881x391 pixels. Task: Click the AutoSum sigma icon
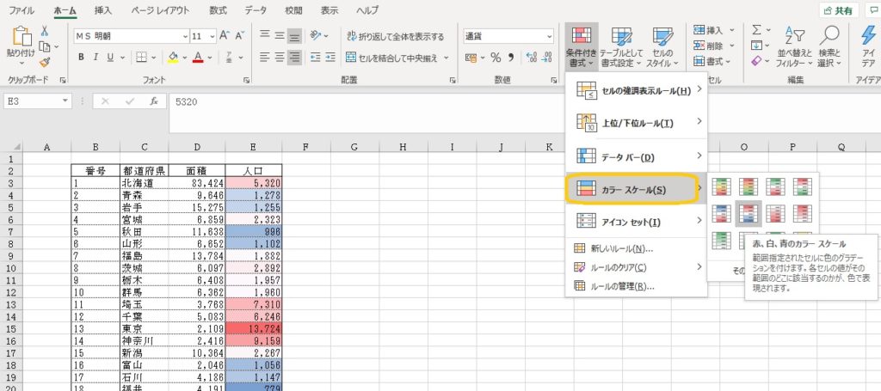point(755,29)
